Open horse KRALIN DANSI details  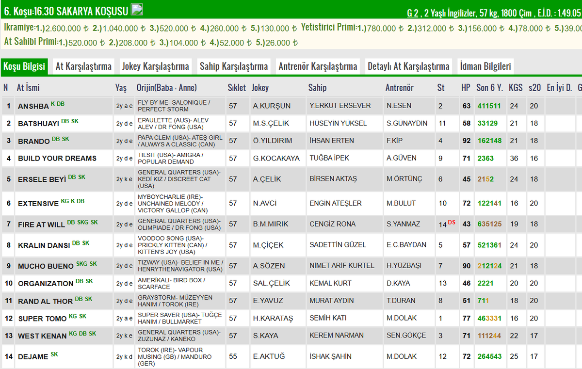point(44,245)
